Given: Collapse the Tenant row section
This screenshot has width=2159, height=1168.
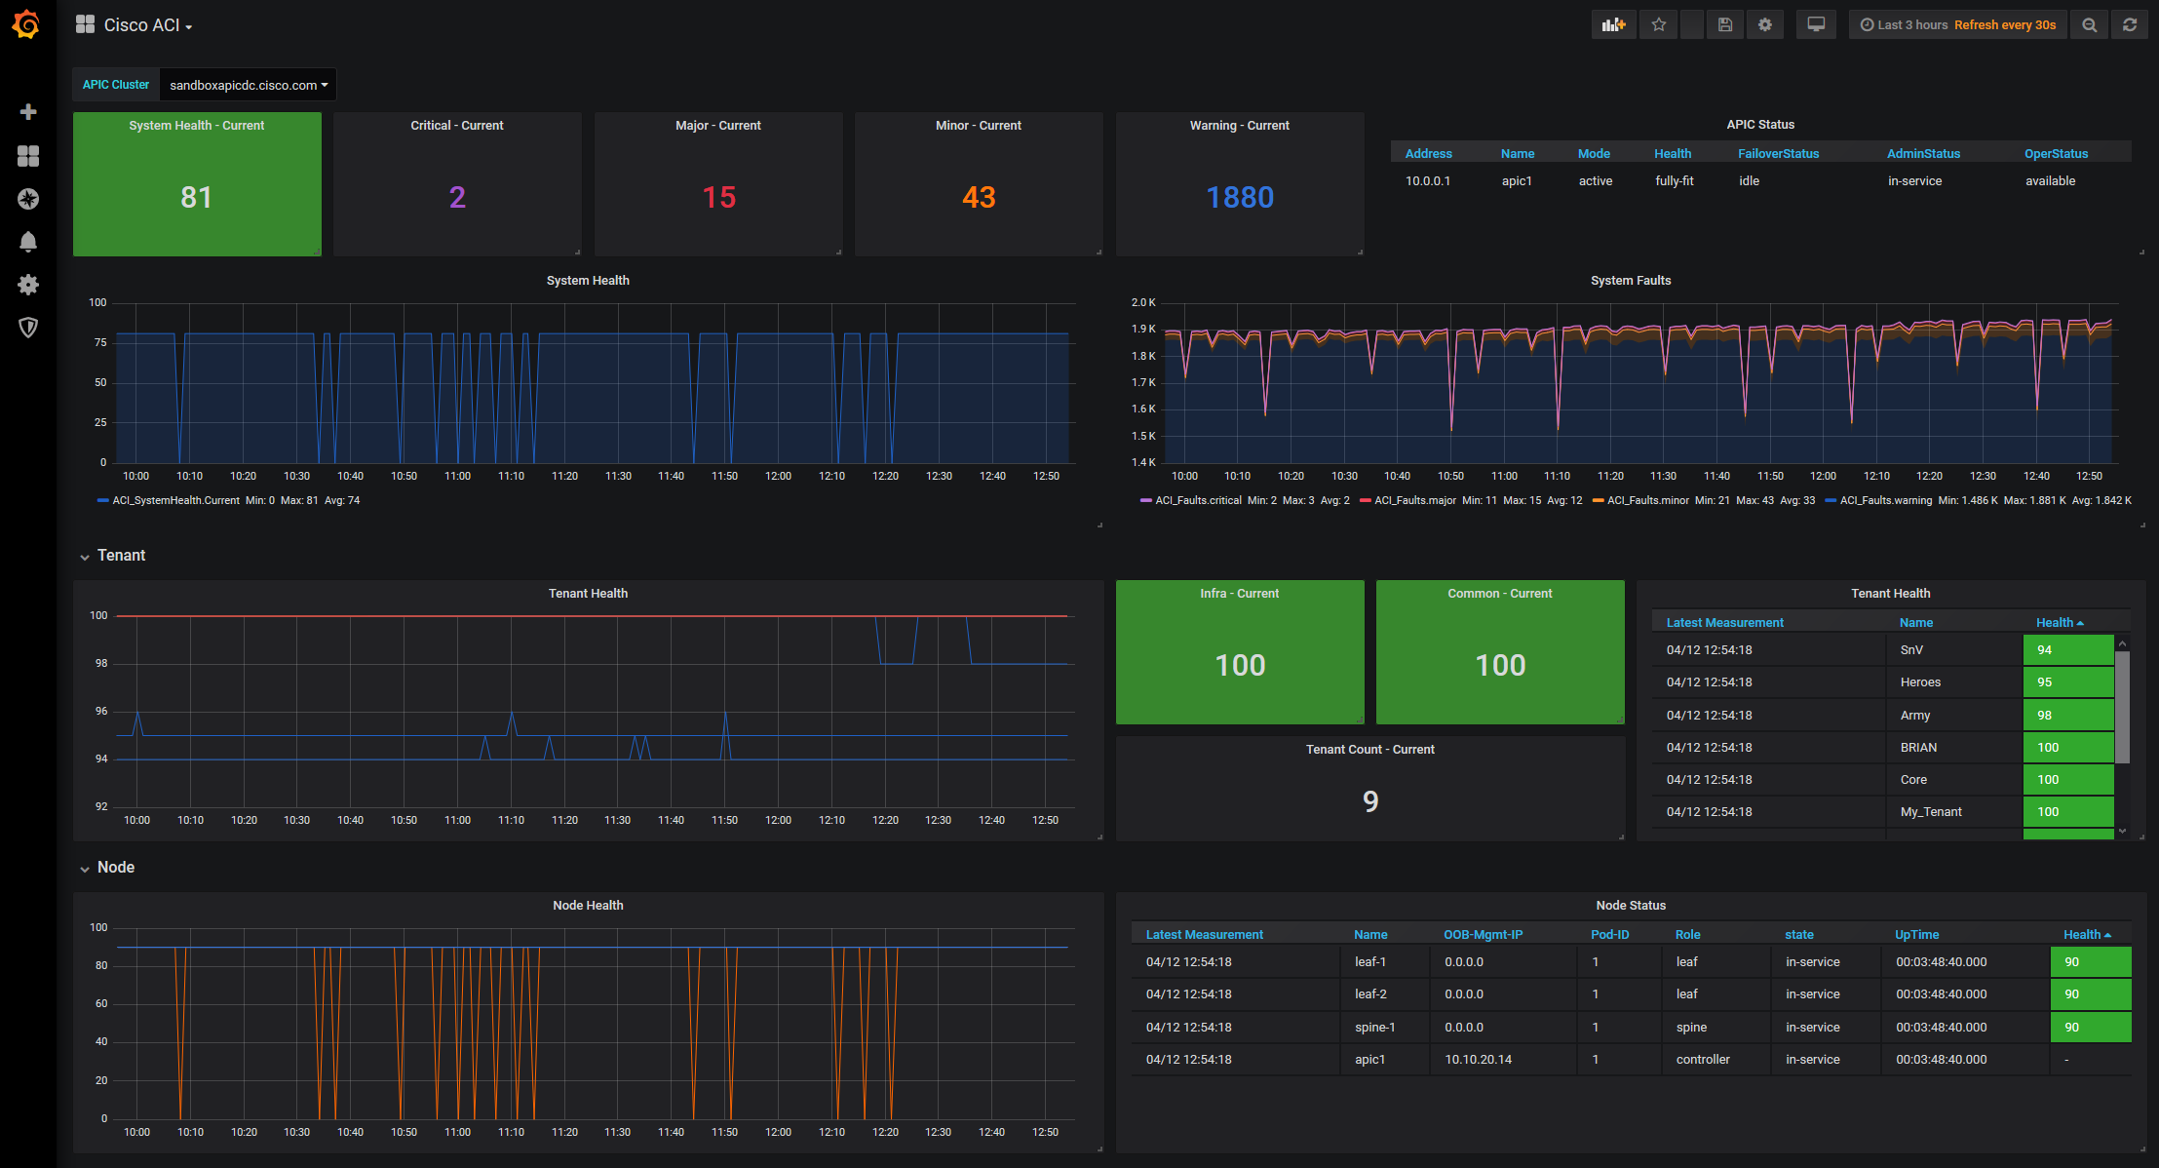Looking at the screenshot, I should [x=121, y=556].
